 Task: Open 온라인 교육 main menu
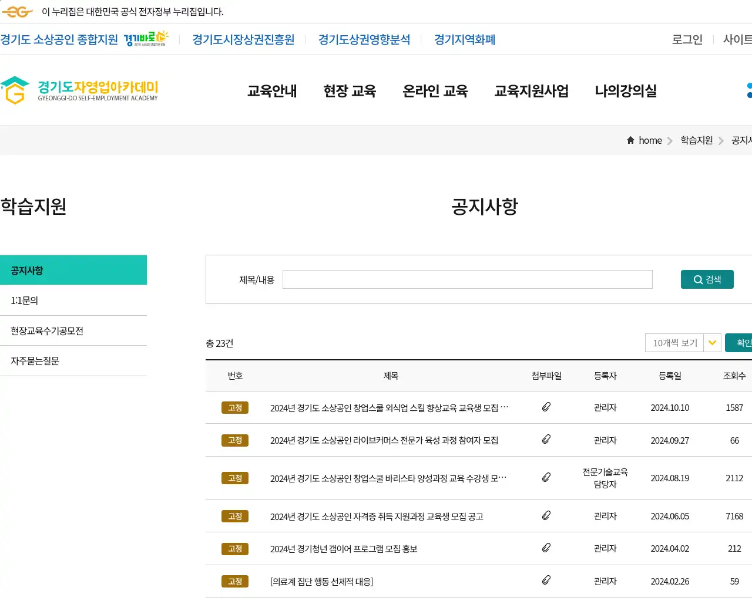(x=435, y=91)
